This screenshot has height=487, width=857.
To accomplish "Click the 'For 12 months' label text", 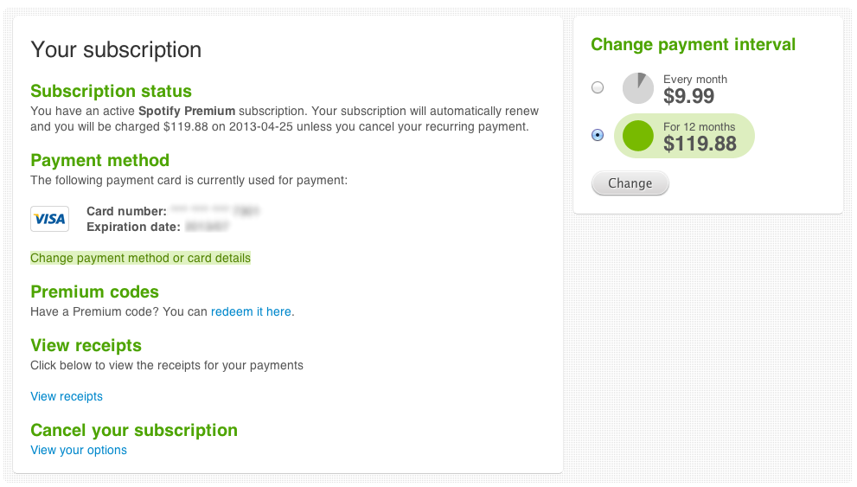I will [x=699, y=126].
